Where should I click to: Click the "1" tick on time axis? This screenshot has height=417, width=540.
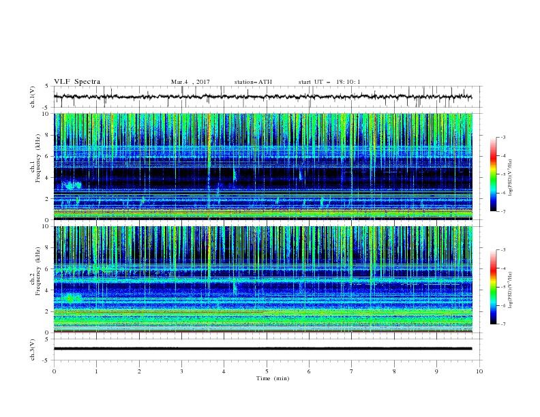[96, 371]
